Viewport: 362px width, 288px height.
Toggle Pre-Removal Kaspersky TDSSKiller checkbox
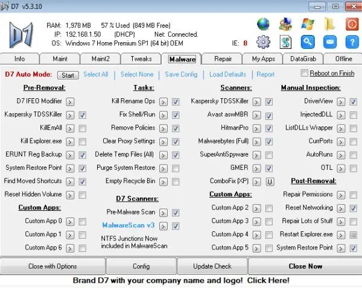pos(83,115)
